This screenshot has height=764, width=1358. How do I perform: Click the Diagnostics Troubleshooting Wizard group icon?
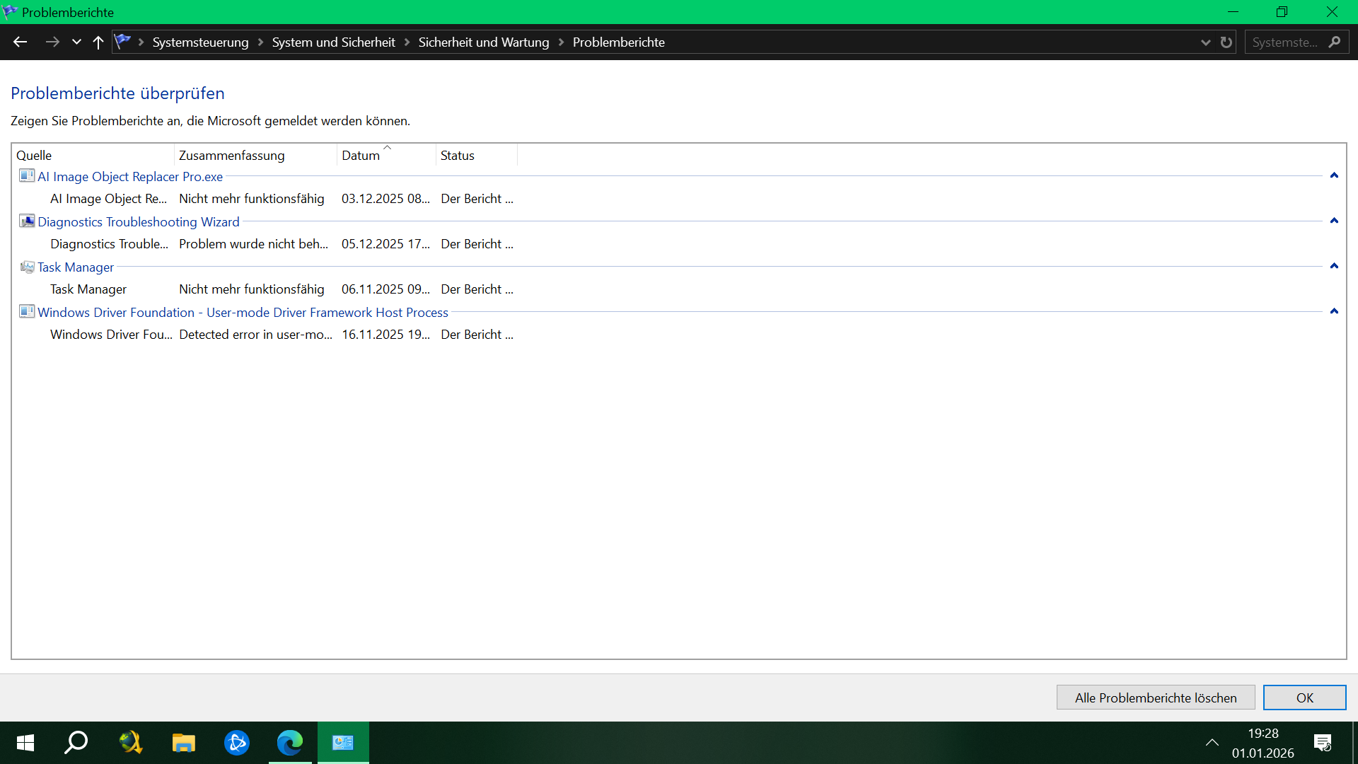(x=27, y=221)
